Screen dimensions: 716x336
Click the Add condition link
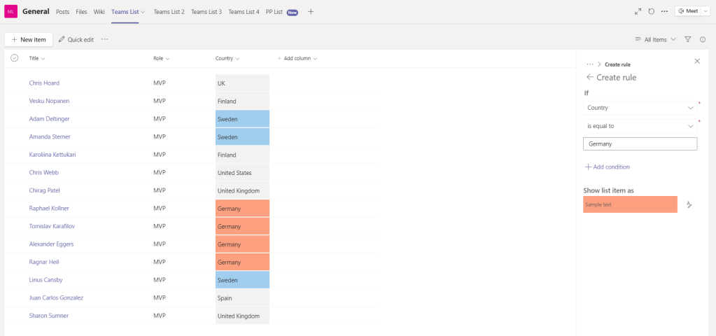(x=607, y=167)
